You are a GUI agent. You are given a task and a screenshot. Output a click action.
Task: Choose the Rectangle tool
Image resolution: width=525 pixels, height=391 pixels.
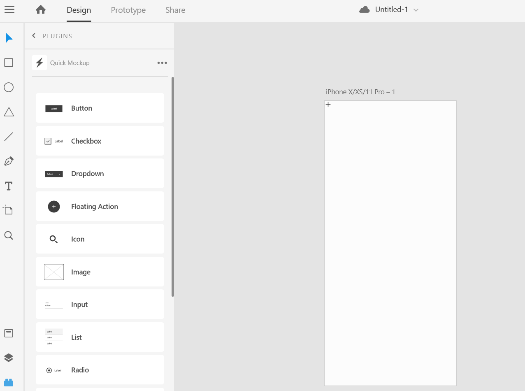click(9, 62)
